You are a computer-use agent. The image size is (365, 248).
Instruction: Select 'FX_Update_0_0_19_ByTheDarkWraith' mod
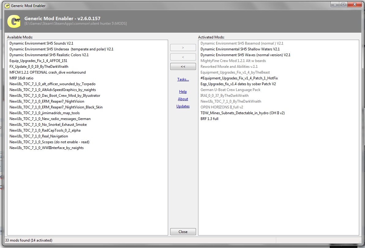point(39,67)
